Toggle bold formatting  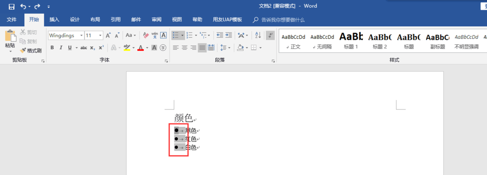52,48
